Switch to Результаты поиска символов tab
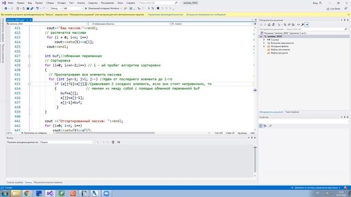The width and height of the screenshot is (351, 197). pyautogui.click(x=48, y=182)
